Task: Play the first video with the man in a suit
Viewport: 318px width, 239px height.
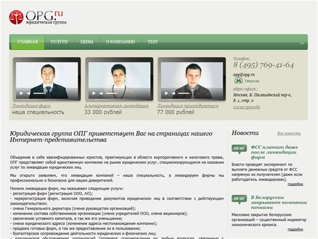Action: [x=21, y=93]
